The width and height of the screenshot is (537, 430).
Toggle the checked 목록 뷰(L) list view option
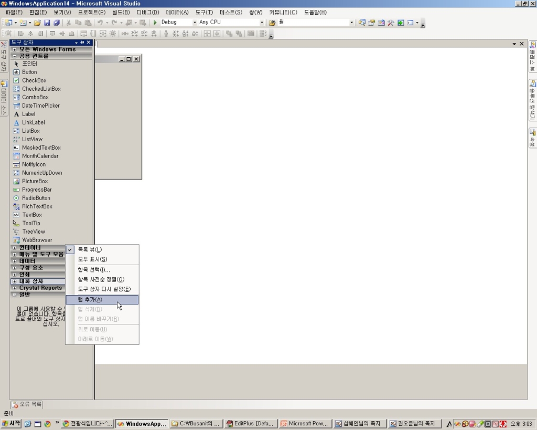(102, 249)
